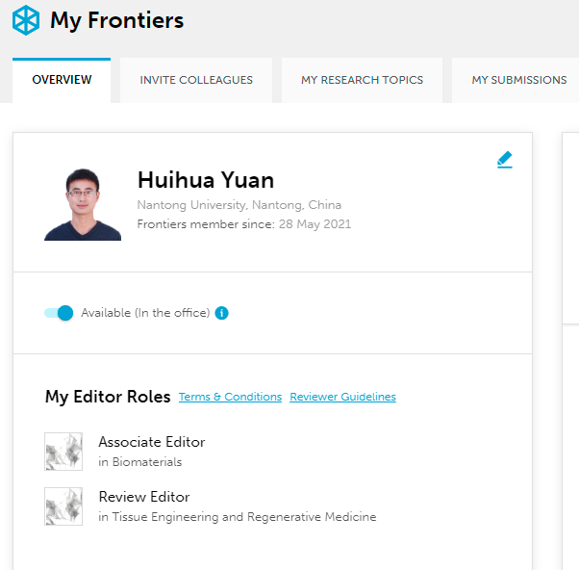This screenshot has height=570, width=579.
Task: Click the Frontiers cube logo icon
Action: tap(25, 20)
